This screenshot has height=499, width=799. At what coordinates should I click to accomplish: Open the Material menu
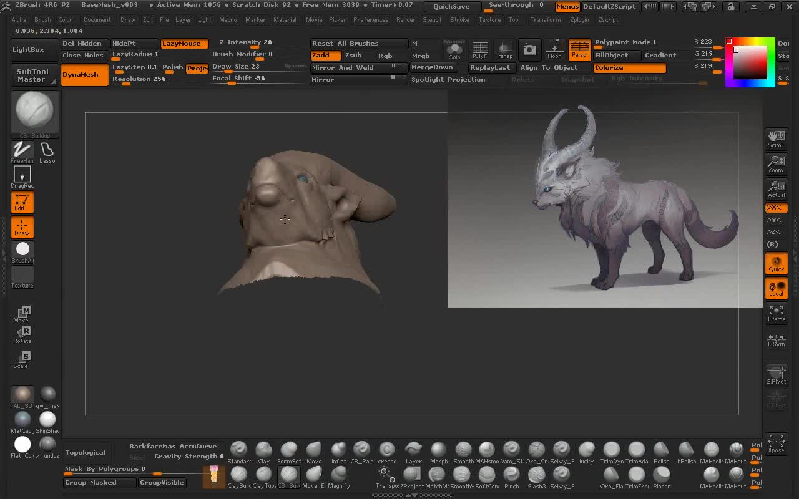pyautogui.click(x=285, y=19)
